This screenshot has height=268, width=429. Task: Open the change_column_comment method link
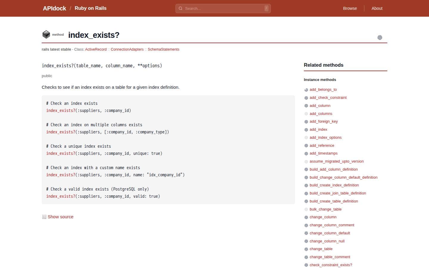332,225
